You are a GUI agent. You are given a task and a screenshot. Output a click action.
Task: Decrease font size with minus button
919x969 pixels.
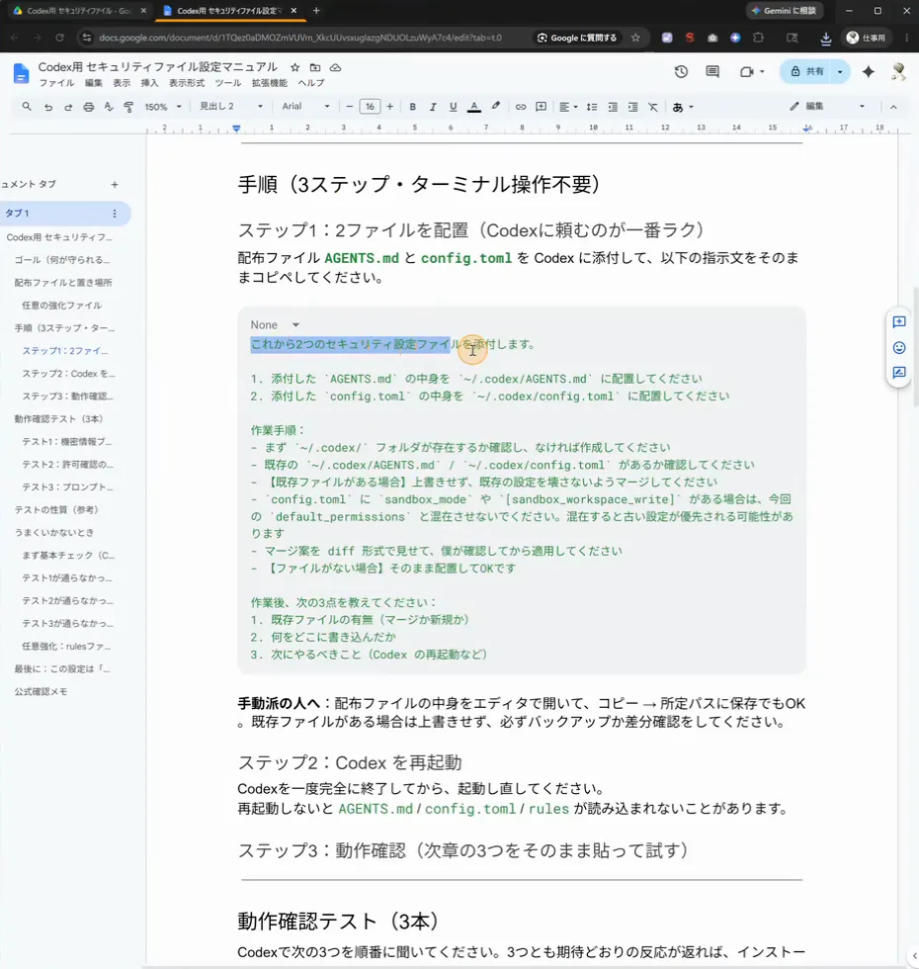click(x=349, y=107)
